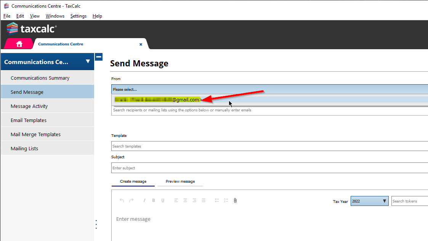The height and width of the screenshot is (241, 428).
Task: Open Message Activity
Action: [48, 106]
